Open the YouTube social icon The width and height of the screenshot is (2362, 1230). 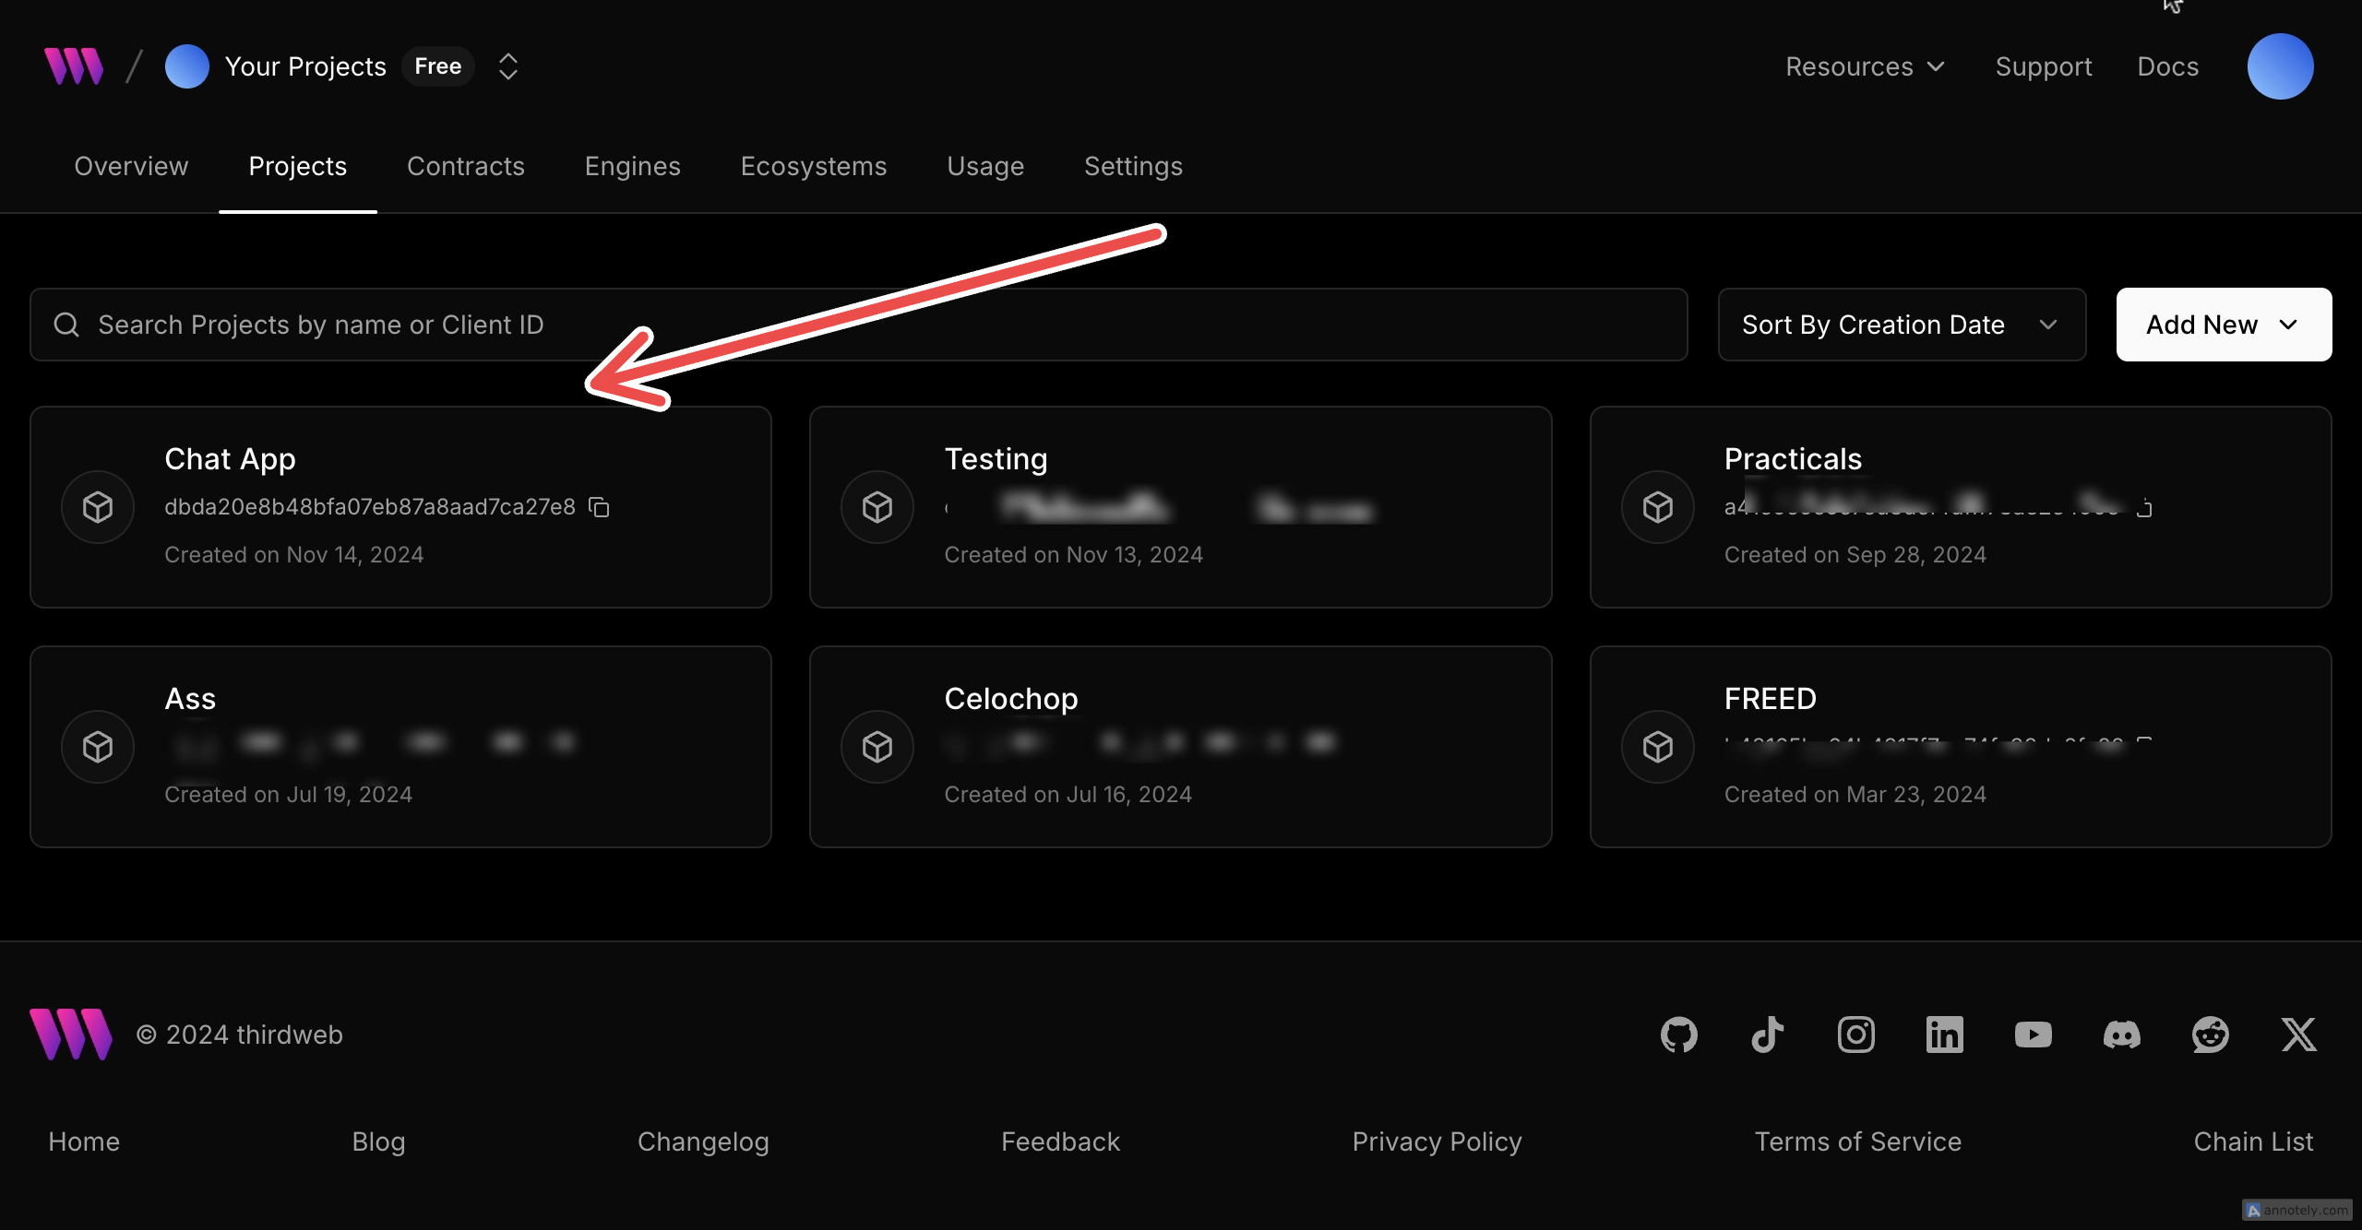click(2033, 1035)
